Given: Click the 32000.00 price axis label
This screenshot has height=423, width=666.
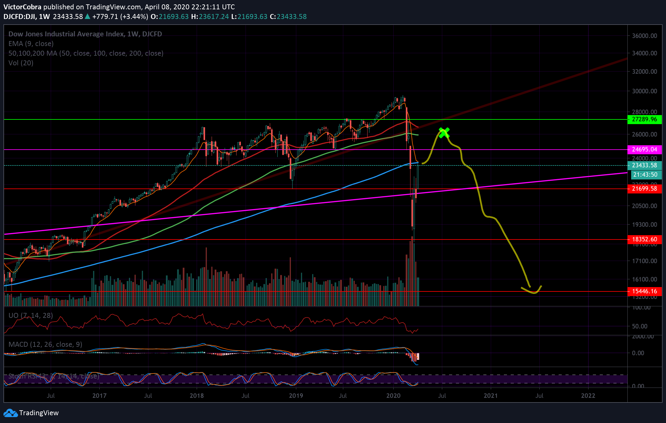Looking at the screenshot, I should 645,72.
